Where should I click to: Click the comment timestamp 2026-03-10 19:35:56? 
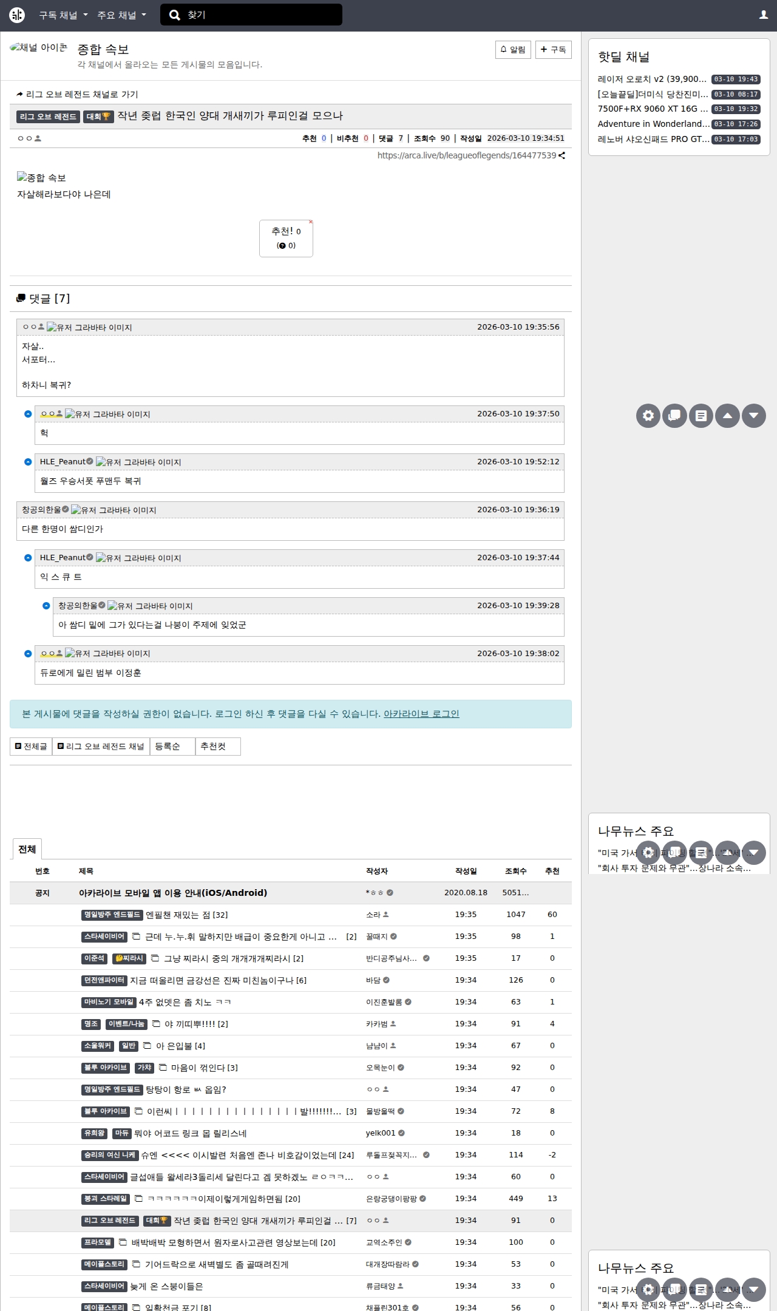click(x=518, y=327)
